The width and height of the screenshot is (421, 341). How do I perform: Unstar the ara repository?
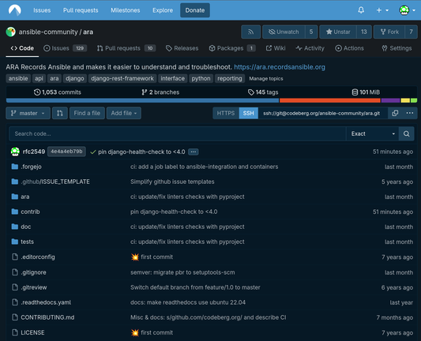coord(338,32)
